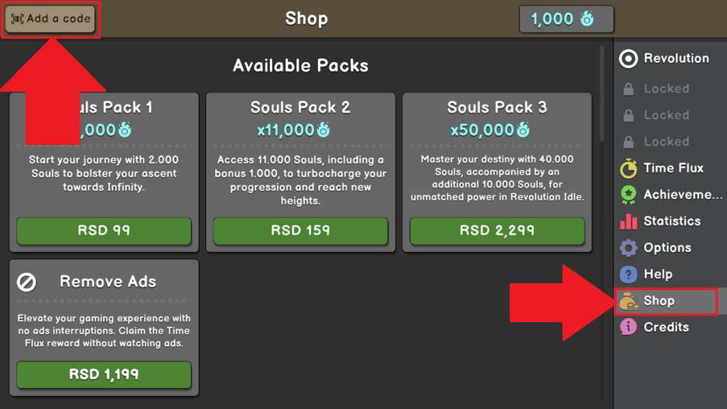This screenshot has height=409, width=727.
Task: Click the first Locked padlock icon
Action: [x=628, y=88]
